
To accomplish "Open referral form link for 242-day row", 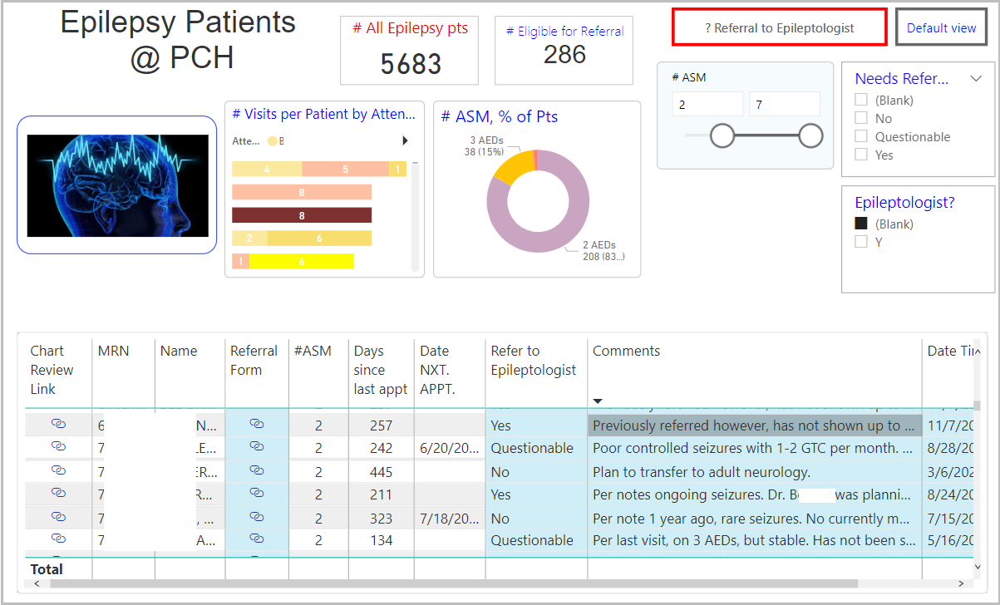I will 257,448.
